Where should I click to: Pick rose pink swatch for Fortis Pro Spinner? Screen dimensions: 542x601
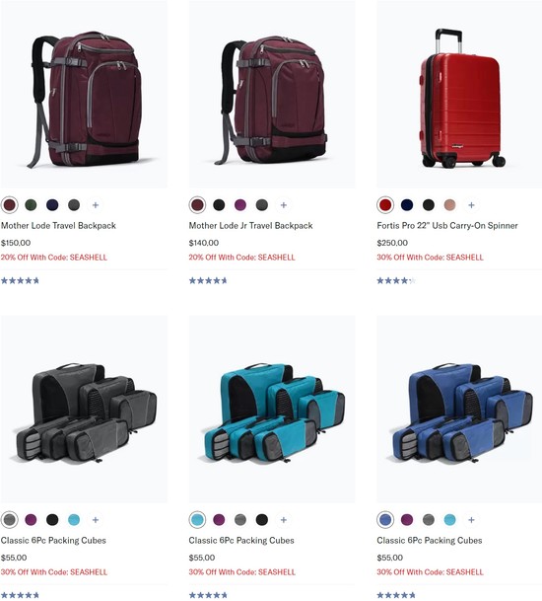point(449,205)
